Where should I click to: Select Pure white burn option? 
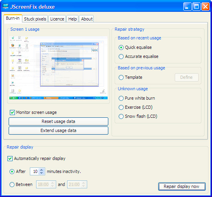[121, 98]
